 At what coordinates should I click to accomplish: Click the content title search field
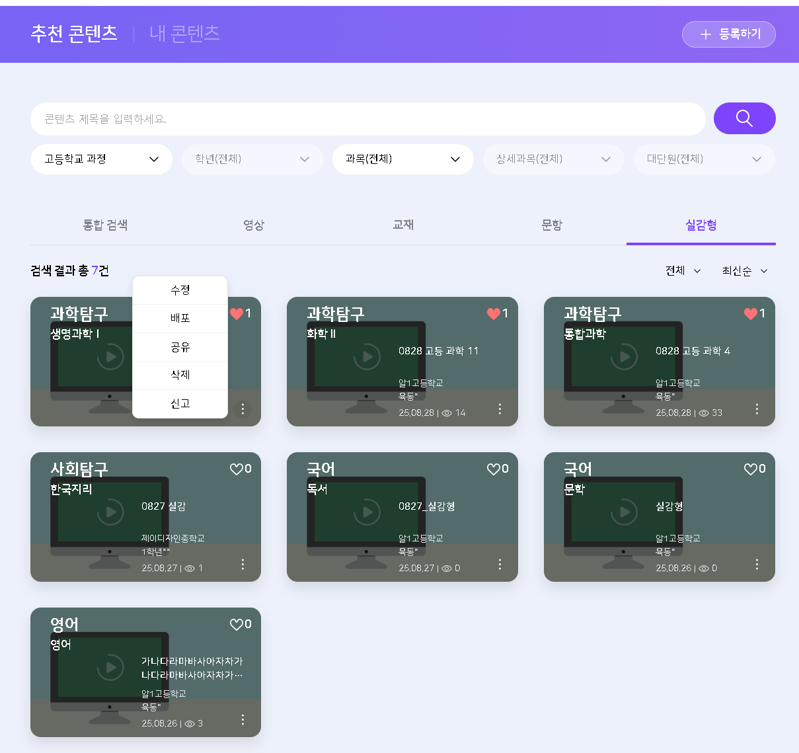(367, 119)
